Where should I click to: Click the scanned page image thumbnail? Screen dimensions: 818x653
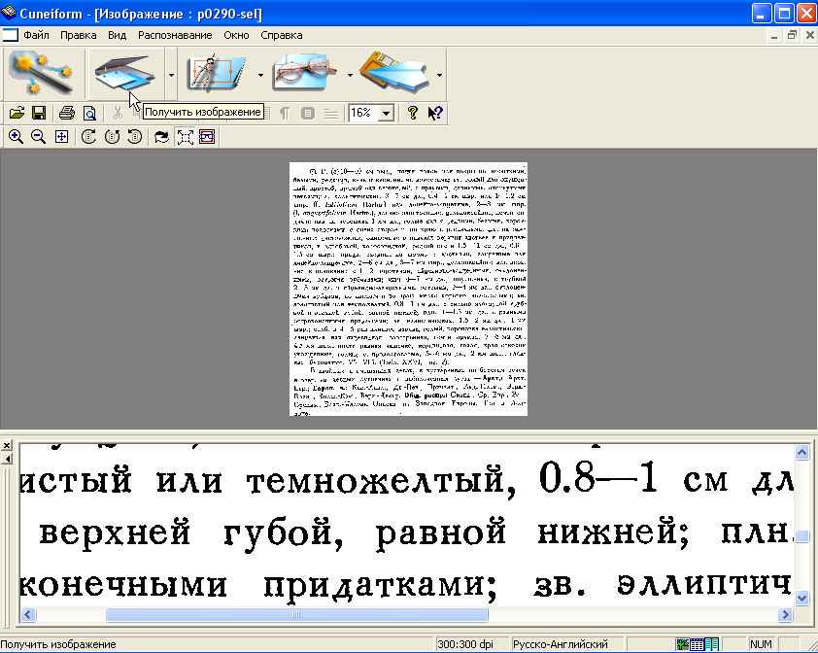coord(408,289)
